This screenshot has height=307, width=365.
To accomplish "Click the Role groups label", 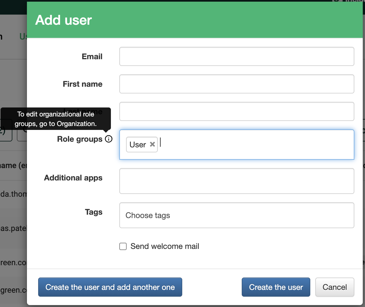I will point(80,139).
